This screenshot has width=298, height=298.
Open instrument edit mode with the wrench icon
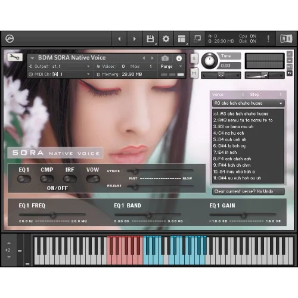15,57
